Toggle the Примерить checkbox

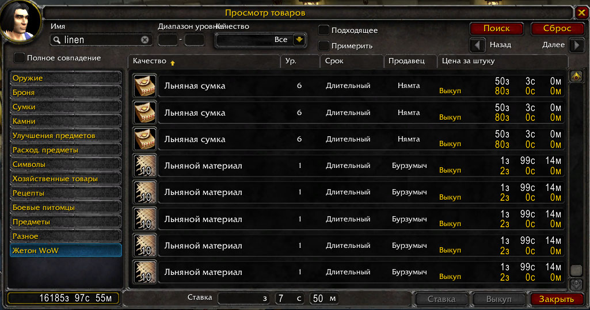pos(323,46)
